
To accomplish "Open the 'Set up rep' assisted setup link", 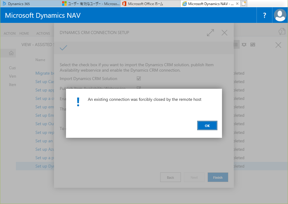I will (x=45, y=132).
